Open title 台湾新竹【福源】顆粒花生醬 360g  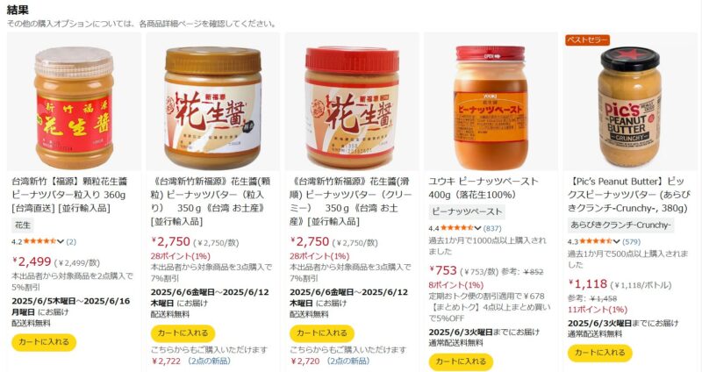click(x=70, y=195)
